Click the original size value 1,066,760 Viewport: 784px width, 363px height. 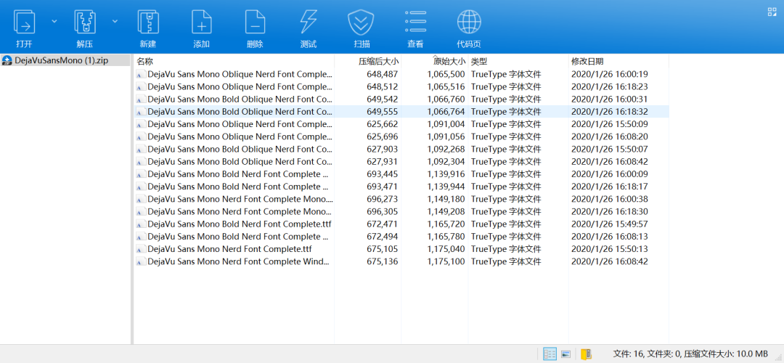pyautogui.click(x=446, y=99)
